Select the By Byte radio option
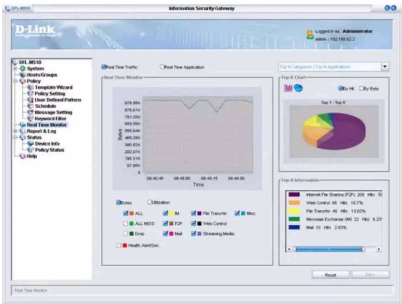The image size is (402, 304). point(361,89)
